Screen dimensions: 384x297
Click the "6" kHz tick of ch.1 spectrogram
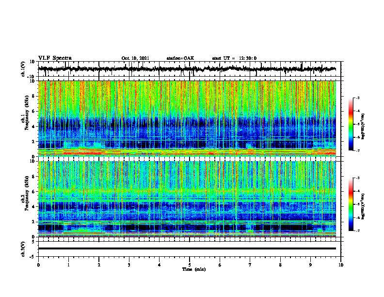click(x=34, y=111)
